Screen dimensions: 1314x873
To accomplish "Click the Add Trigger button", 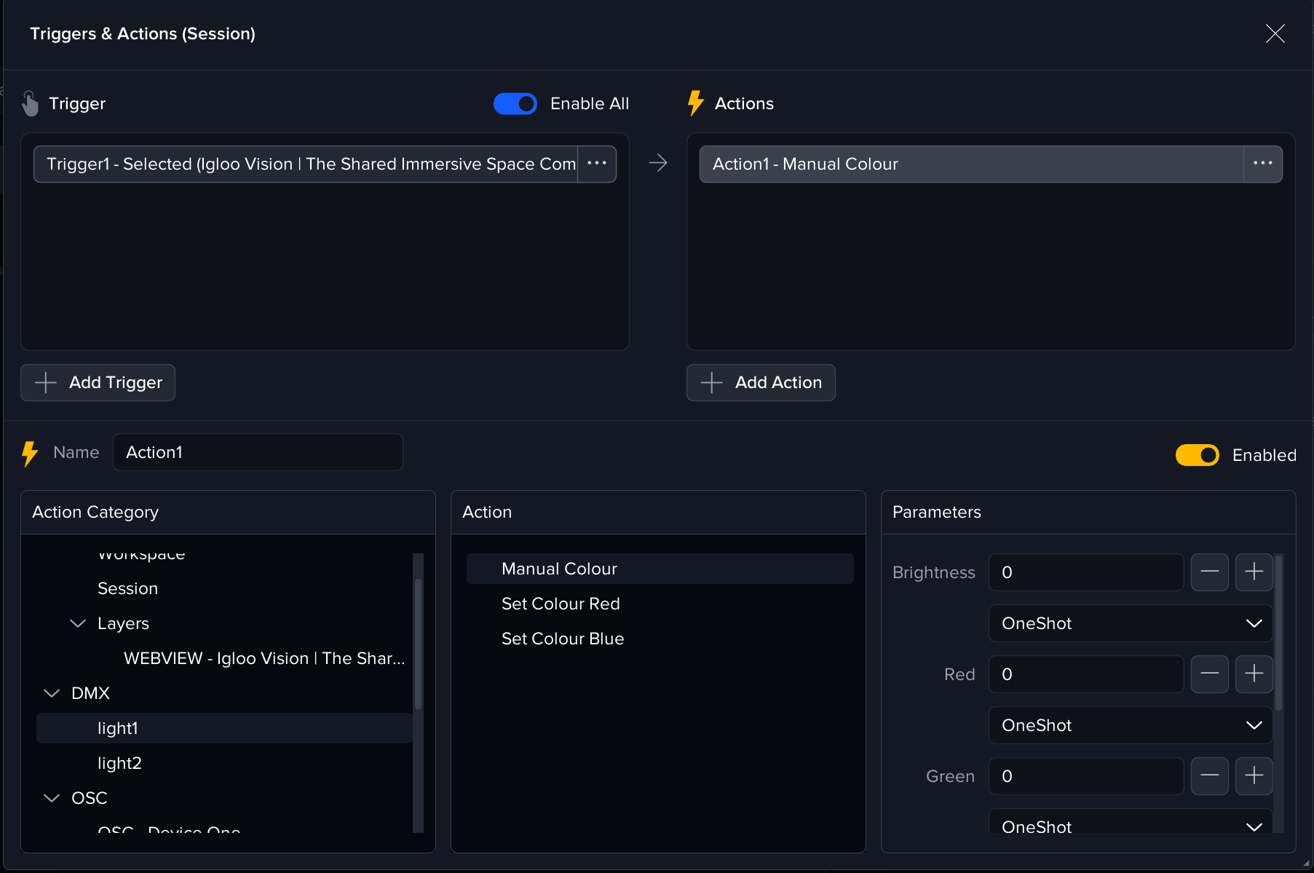I will [98, 382].
